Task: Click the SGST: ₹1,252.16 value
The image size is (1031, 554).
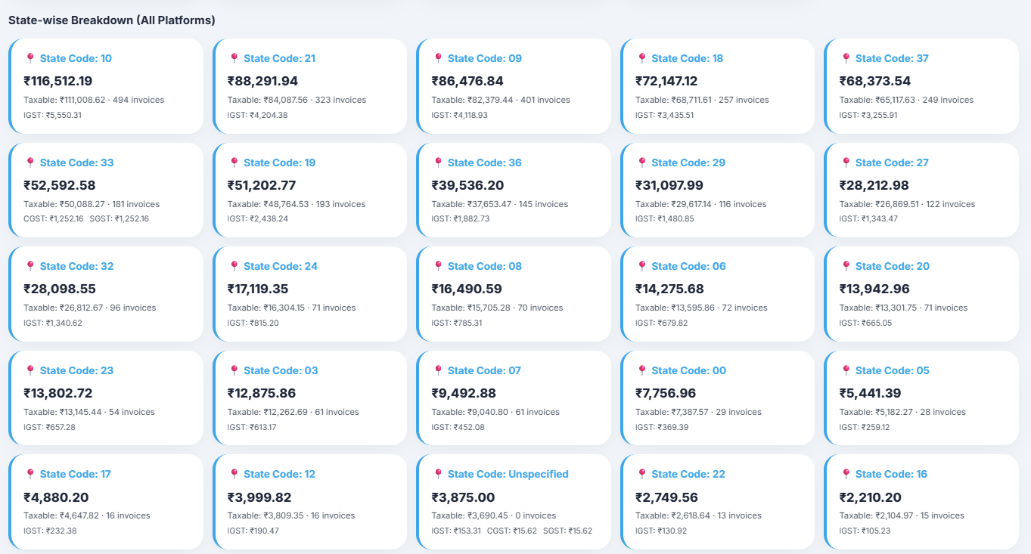Action: (x=119, y=219)
